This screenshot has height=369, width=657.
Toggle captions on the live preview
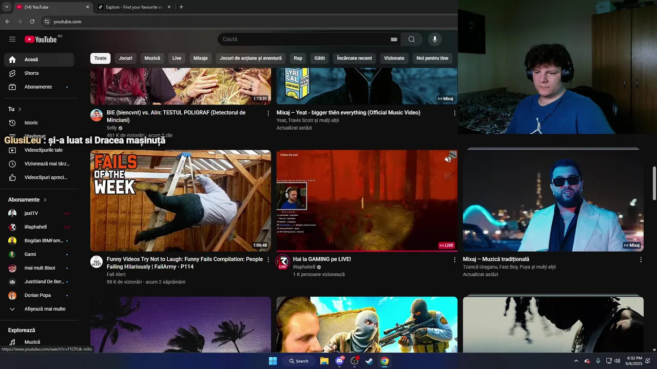(448, 176)
